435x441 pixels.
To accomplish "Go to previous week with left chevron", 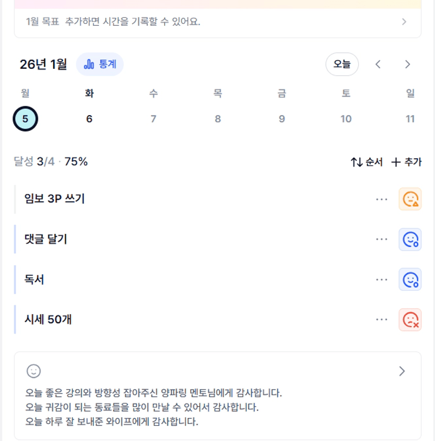I will coord(378,64).
